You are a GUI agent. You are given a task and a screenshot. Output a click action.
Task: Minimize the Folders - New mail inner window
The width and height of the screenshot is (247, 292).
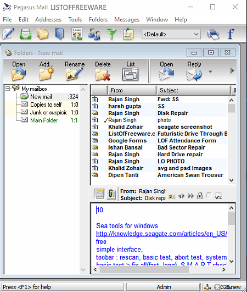pyautogui.click(x=194, y=52)
